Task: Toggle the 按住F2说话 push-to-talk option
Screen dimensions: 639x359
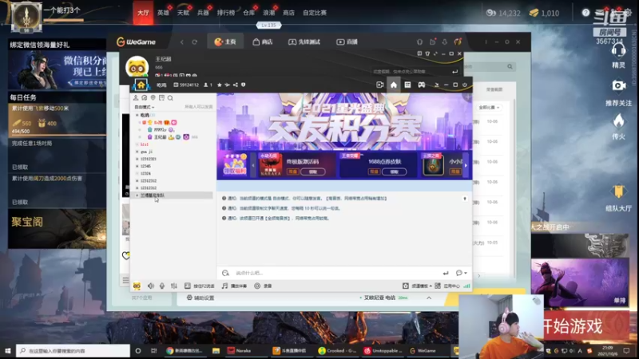Action: pos(199,286)
